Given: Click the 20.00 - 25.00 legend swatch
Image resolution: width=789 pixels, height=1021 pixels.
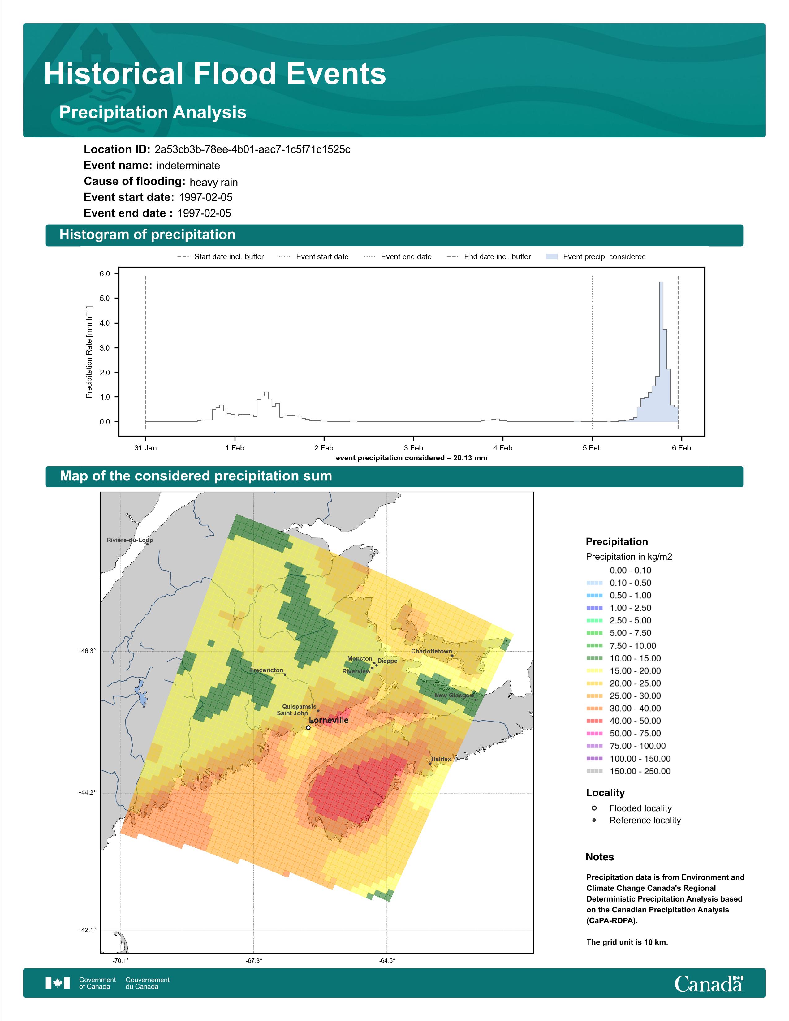Looking at the screenshot, I should click(595, 683).
